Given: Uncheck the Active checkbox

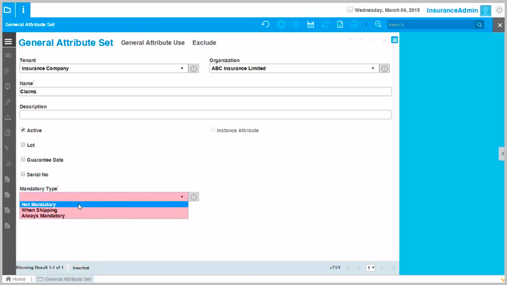Looking at the screenshot, I should click(x=23, y=130).
